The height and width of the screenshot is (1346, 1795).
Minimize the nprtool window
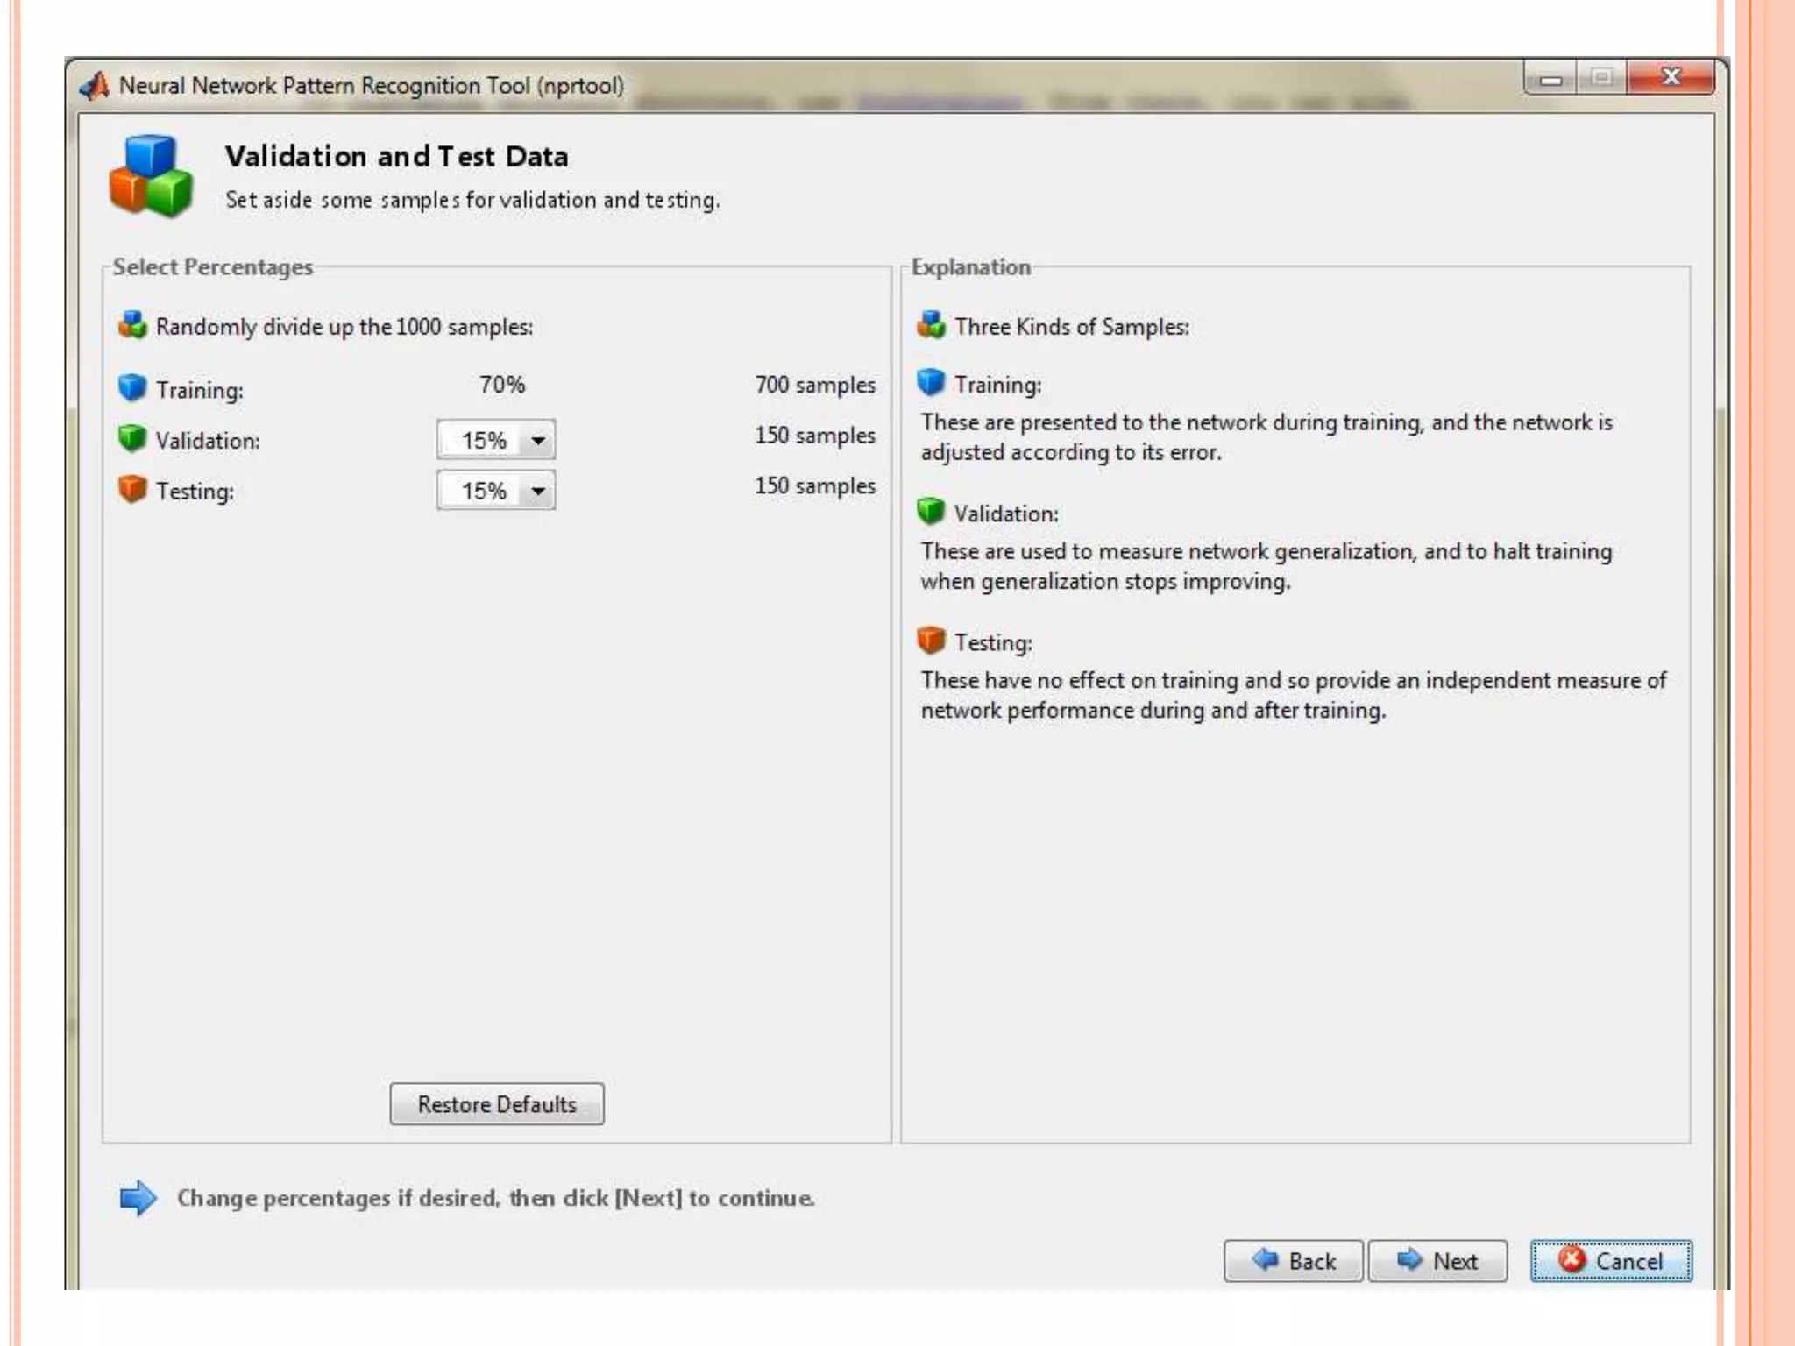pos(1550,80)
